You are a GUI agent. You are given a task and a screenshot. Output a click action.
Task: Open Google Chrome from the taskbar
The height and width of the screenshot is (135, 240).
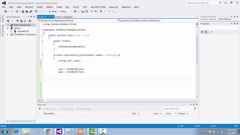coord(48,132)
